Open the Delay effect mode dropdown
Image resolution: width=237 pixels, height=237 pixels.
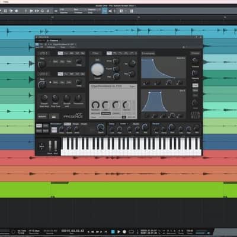(x=124, y=124)
